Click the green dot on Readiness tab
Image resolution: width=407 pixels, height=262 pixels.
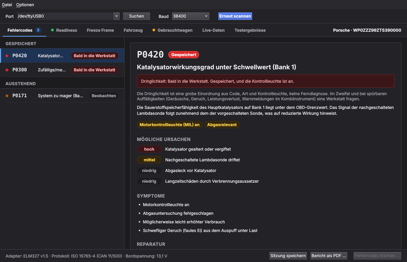[x=52, y=30]
